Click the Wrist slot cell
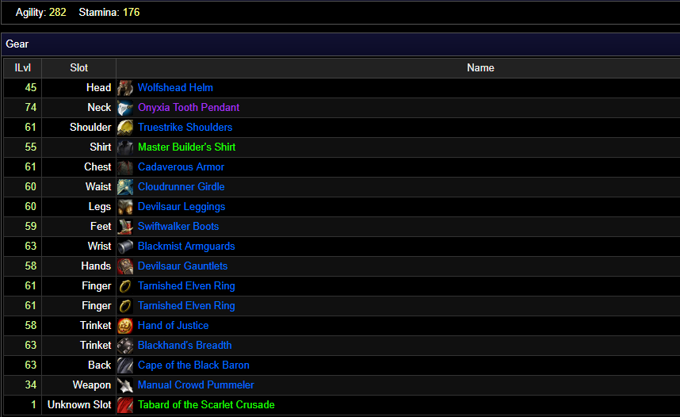The height and width of the screenshot is (417, 680). coord(79,247)
